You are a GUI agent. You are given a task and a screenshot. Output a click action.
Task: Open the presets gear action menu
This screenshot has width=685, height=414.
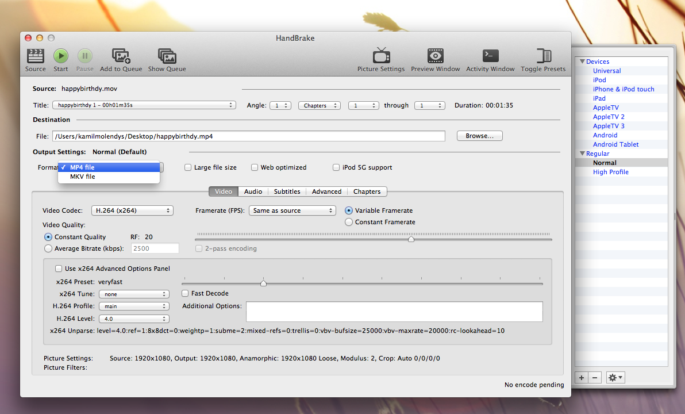615,378
